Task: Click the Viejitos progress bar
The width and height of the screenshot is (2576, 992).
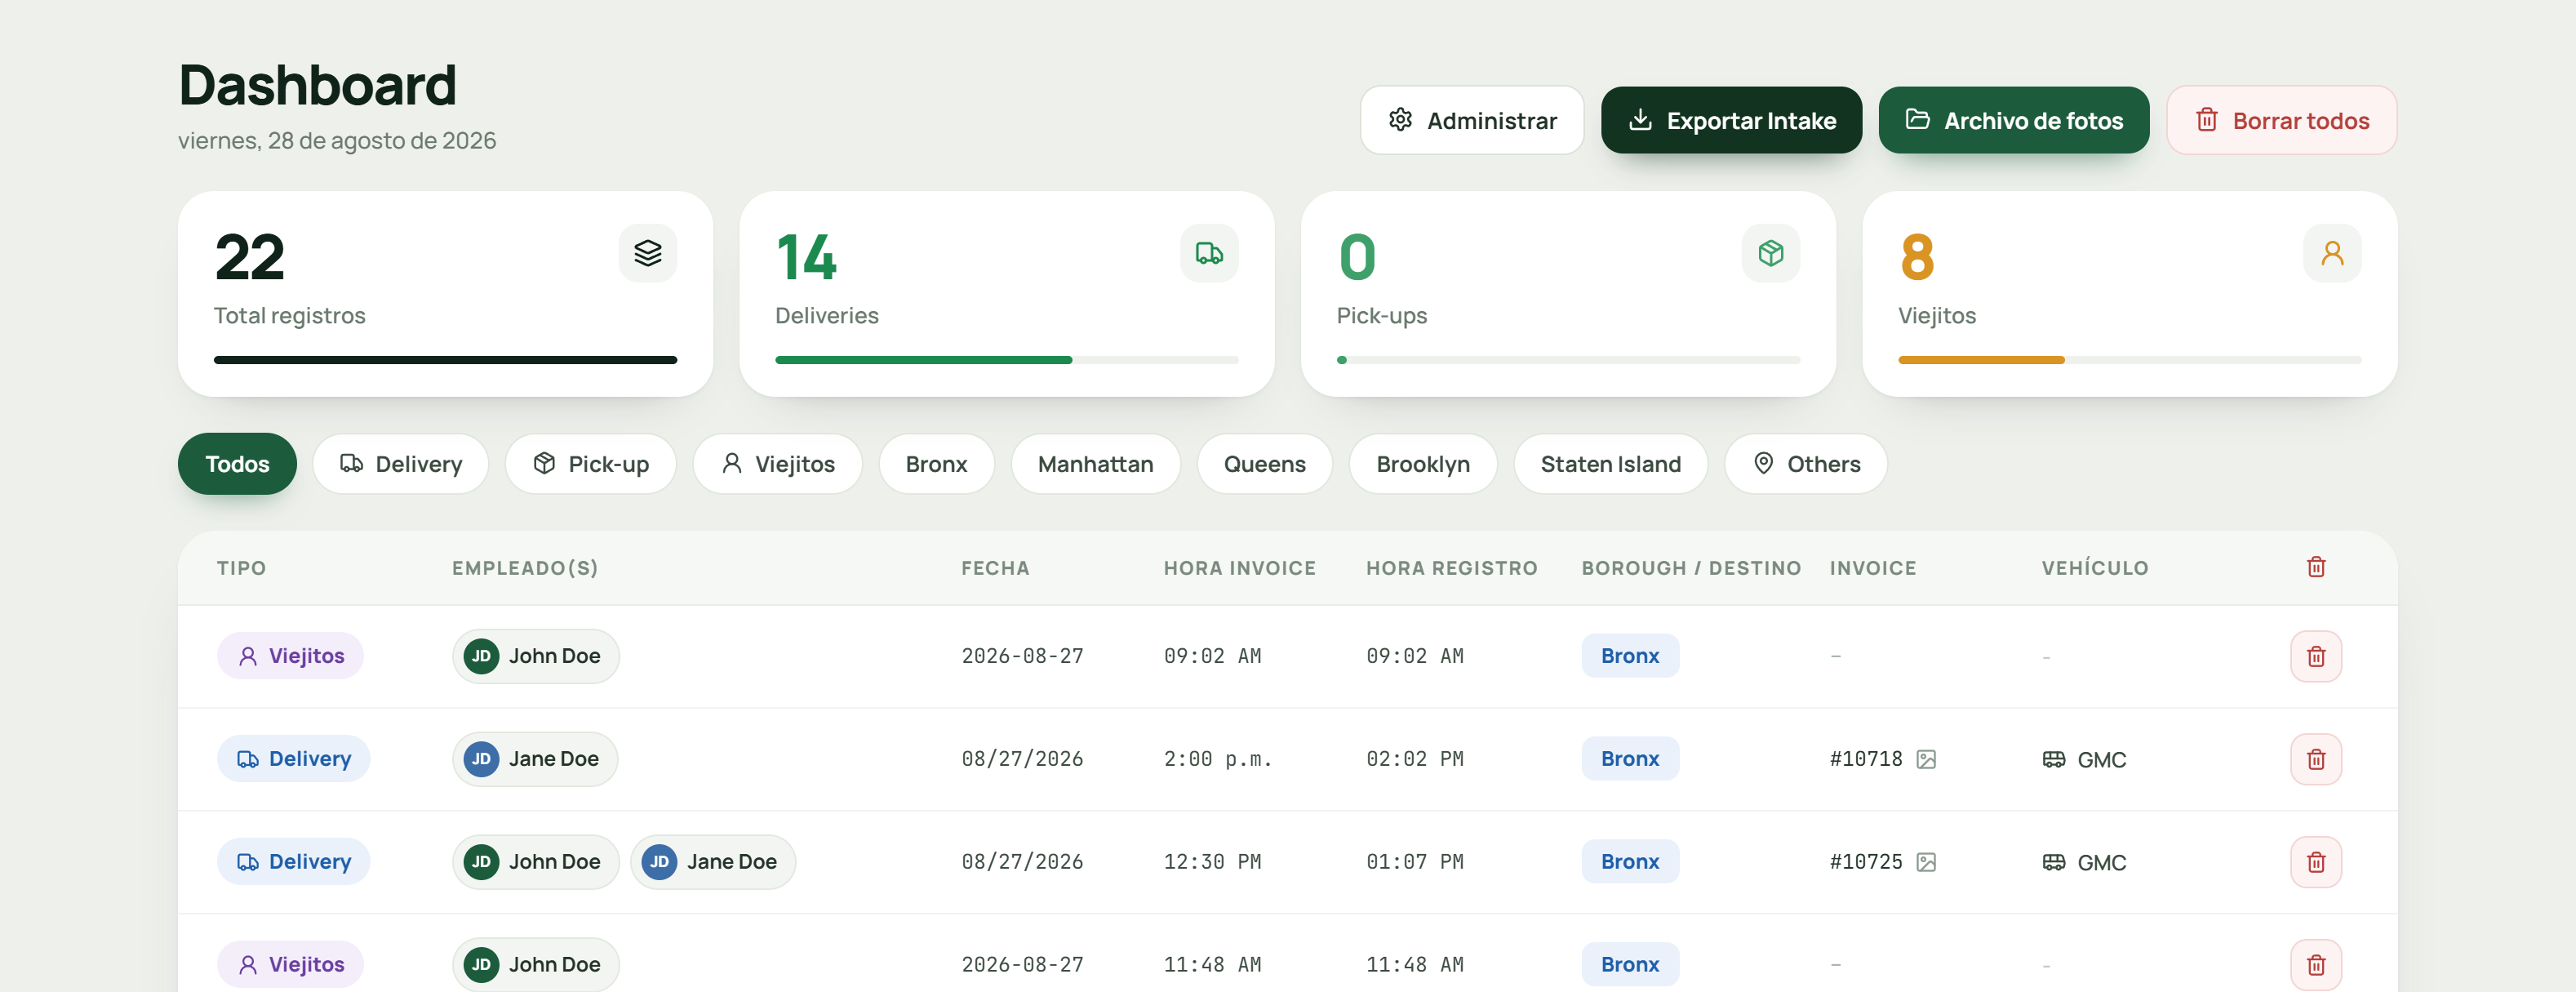Action: pos(2129,360)
